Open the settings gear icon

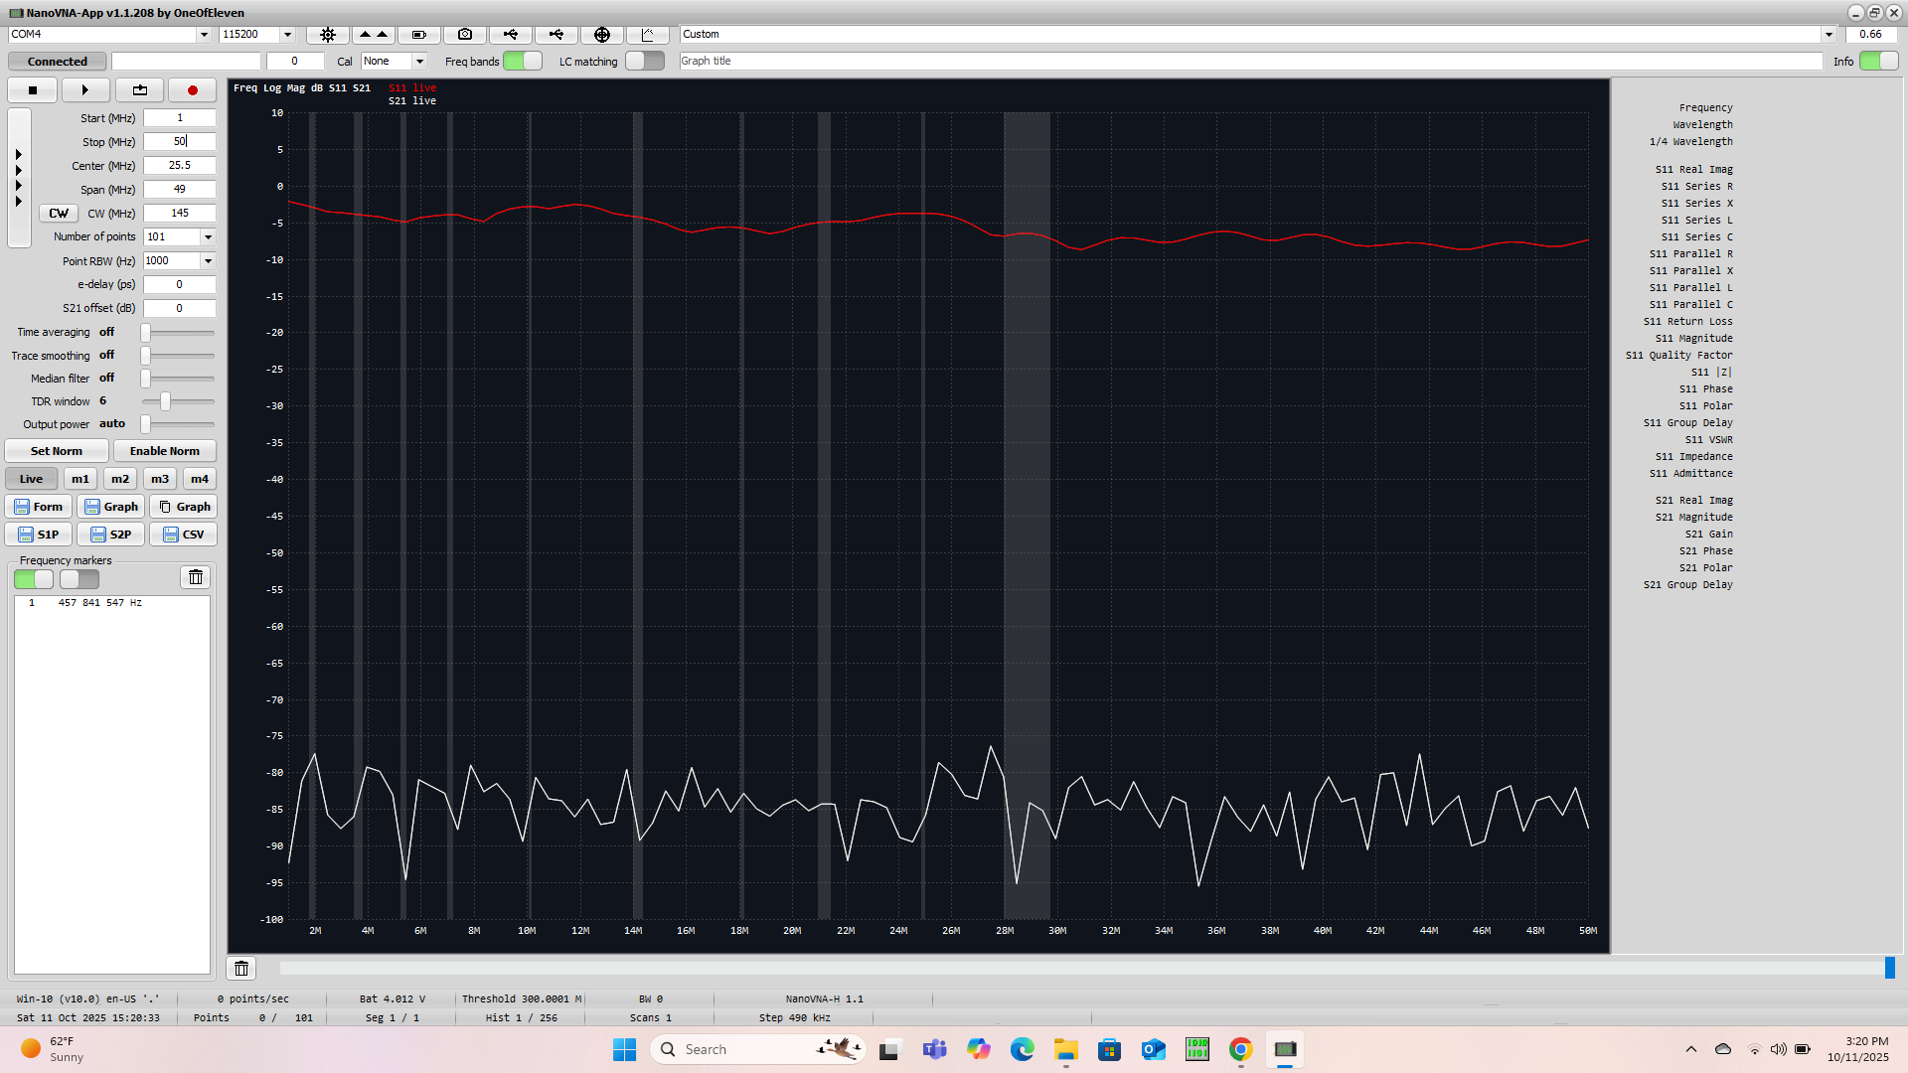[x=327, y=35]
